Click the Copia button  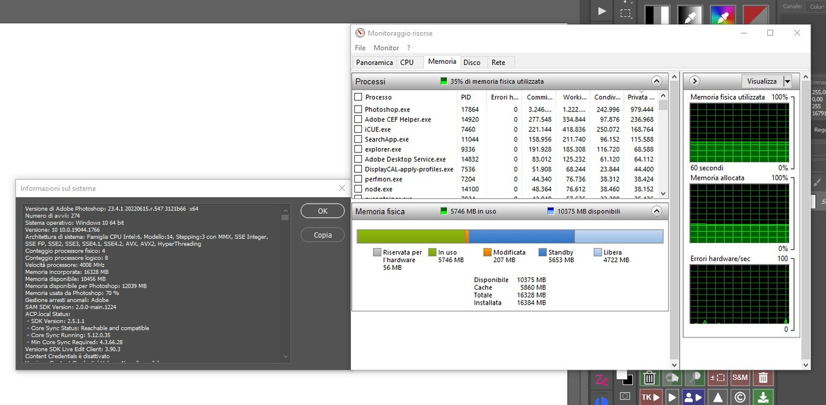[323, 235]
